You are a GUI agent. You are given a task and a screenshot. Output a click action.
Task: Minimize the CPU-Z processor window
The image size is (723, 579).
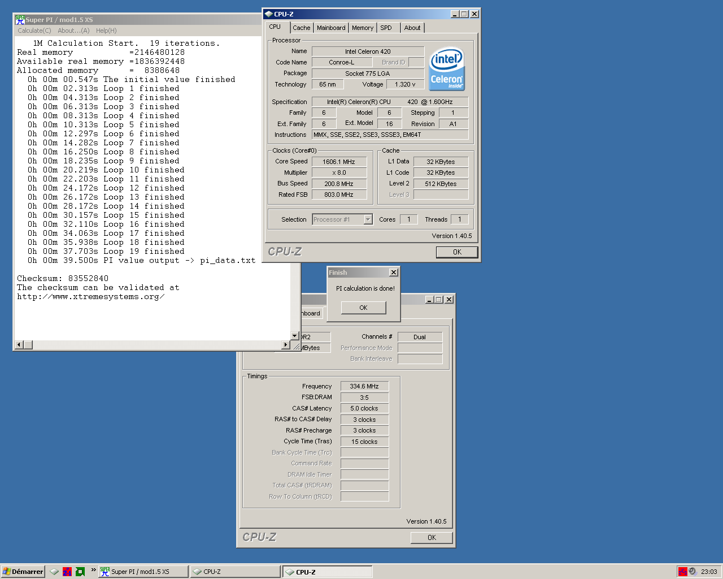coord(455,14)
